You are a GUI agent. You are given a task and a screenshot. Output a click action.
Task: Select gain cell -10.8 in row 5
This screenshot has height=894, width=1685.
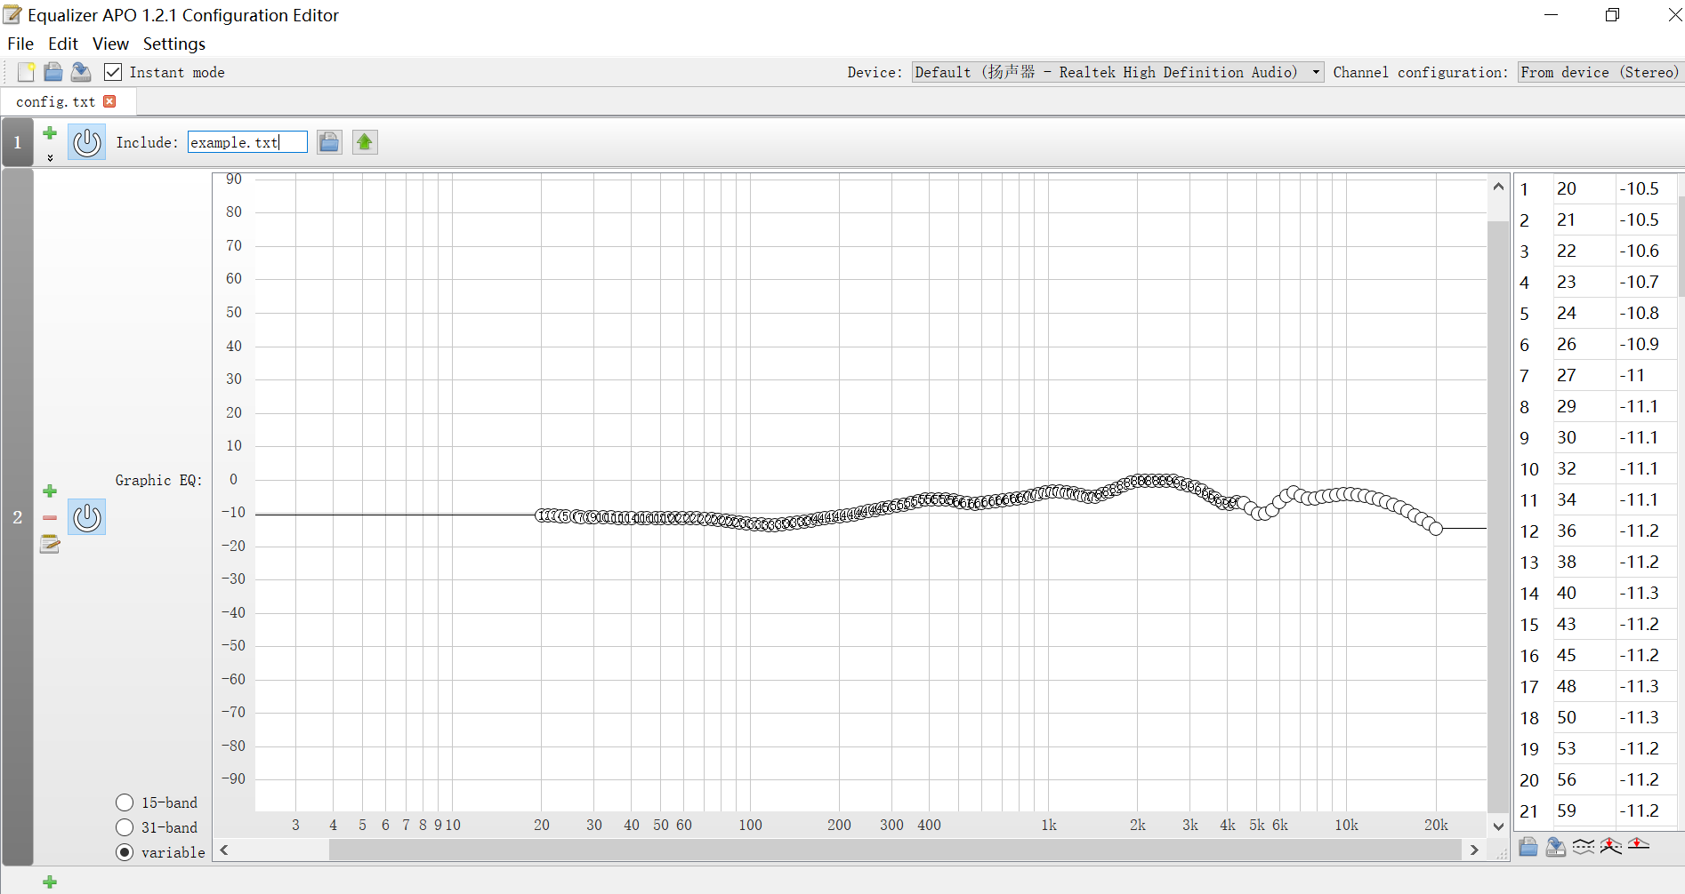click(1646, 313)
